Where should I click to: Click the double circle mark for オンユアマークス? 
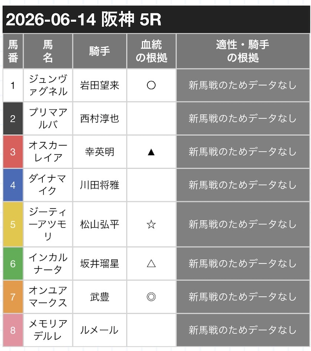tap(151, 297)
